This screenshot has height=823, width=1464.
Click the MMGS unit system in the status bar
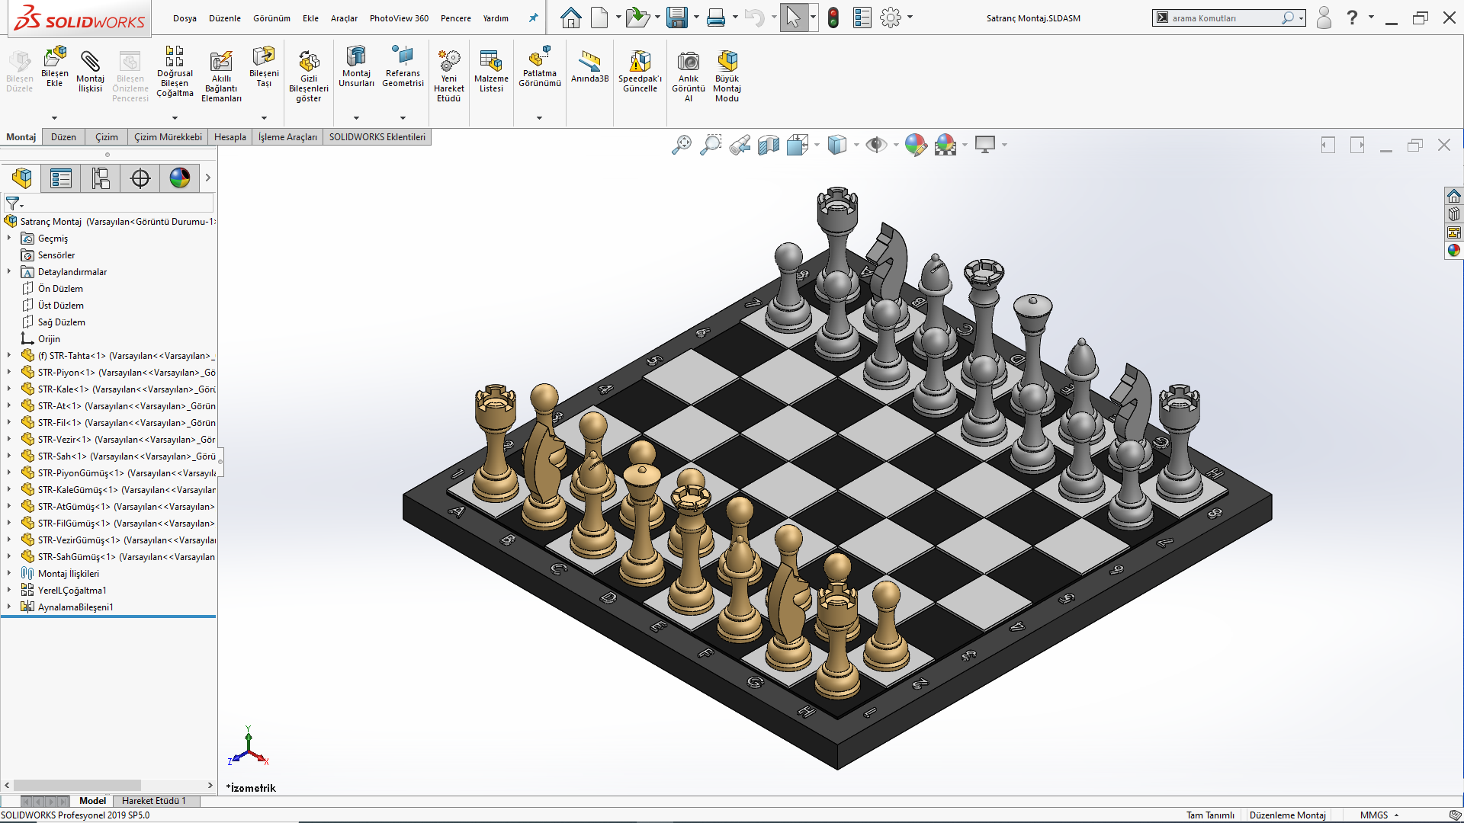pyautogui.click(x=1374, y=815)
